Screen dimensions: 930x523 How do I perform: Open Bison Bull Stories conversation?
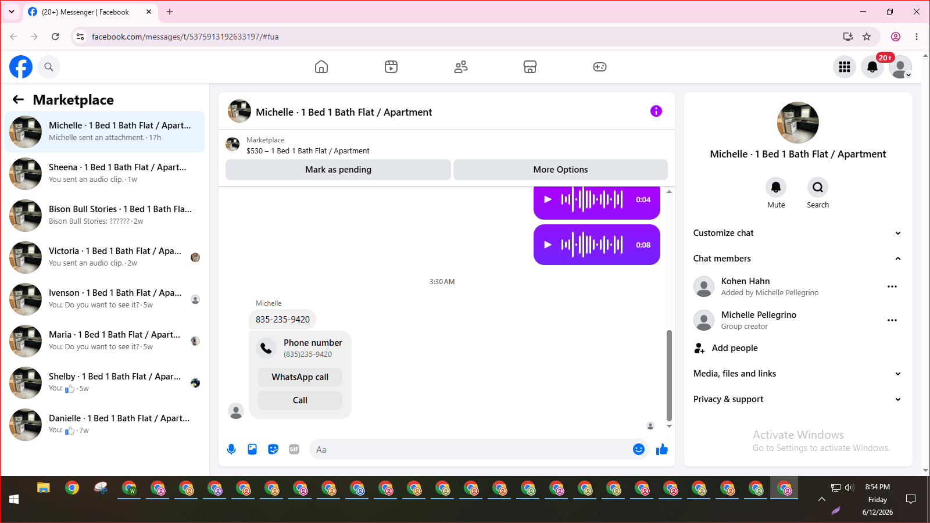coord(105,216)
